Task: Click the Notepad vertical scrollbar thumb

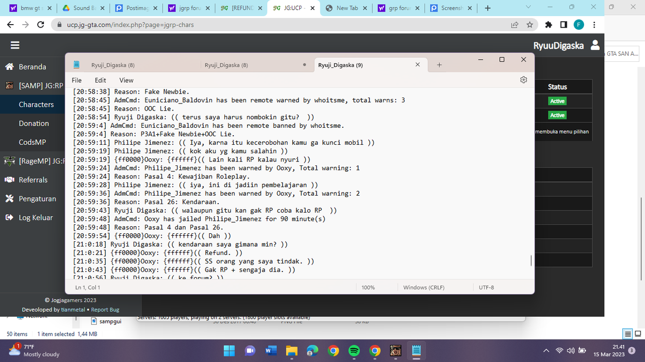Action: coord(531,260)
